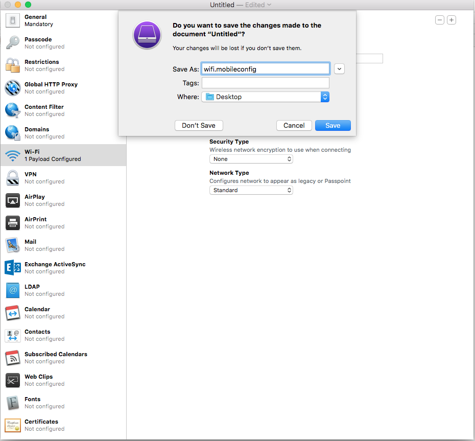
Task: Select the Restrictions padlock icon
Action: (x=13, y=65)
